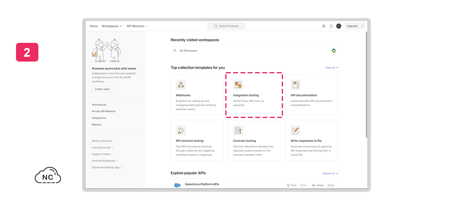This screenshot has width=453, height=210.
Task: Select the Webhooks template title
Action: (183, 95)
